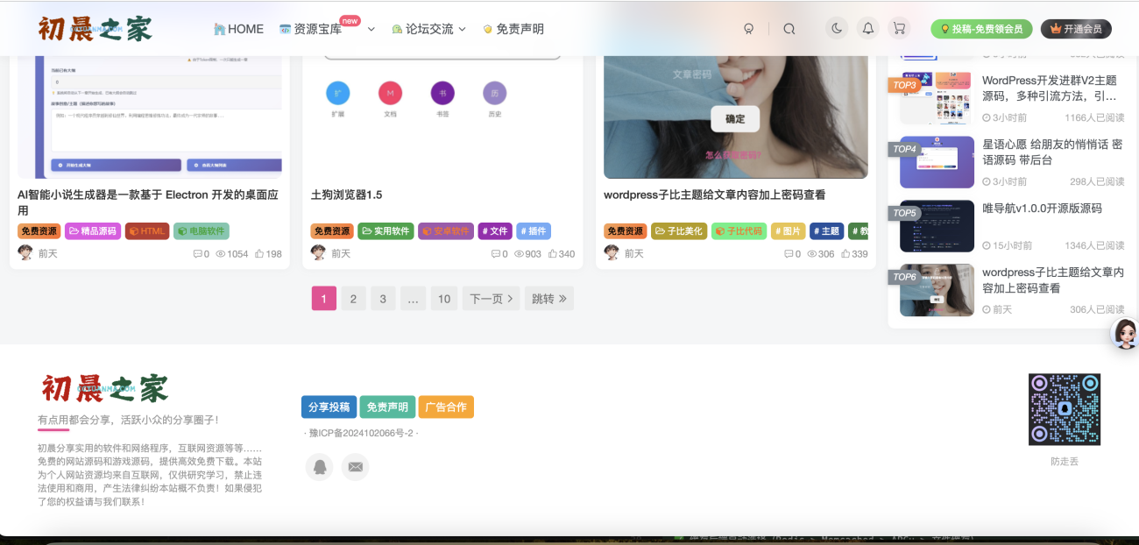Viewport: 1139px width, 545px height.
Task: Click the search magnifier icon in header
Action: 789,29
